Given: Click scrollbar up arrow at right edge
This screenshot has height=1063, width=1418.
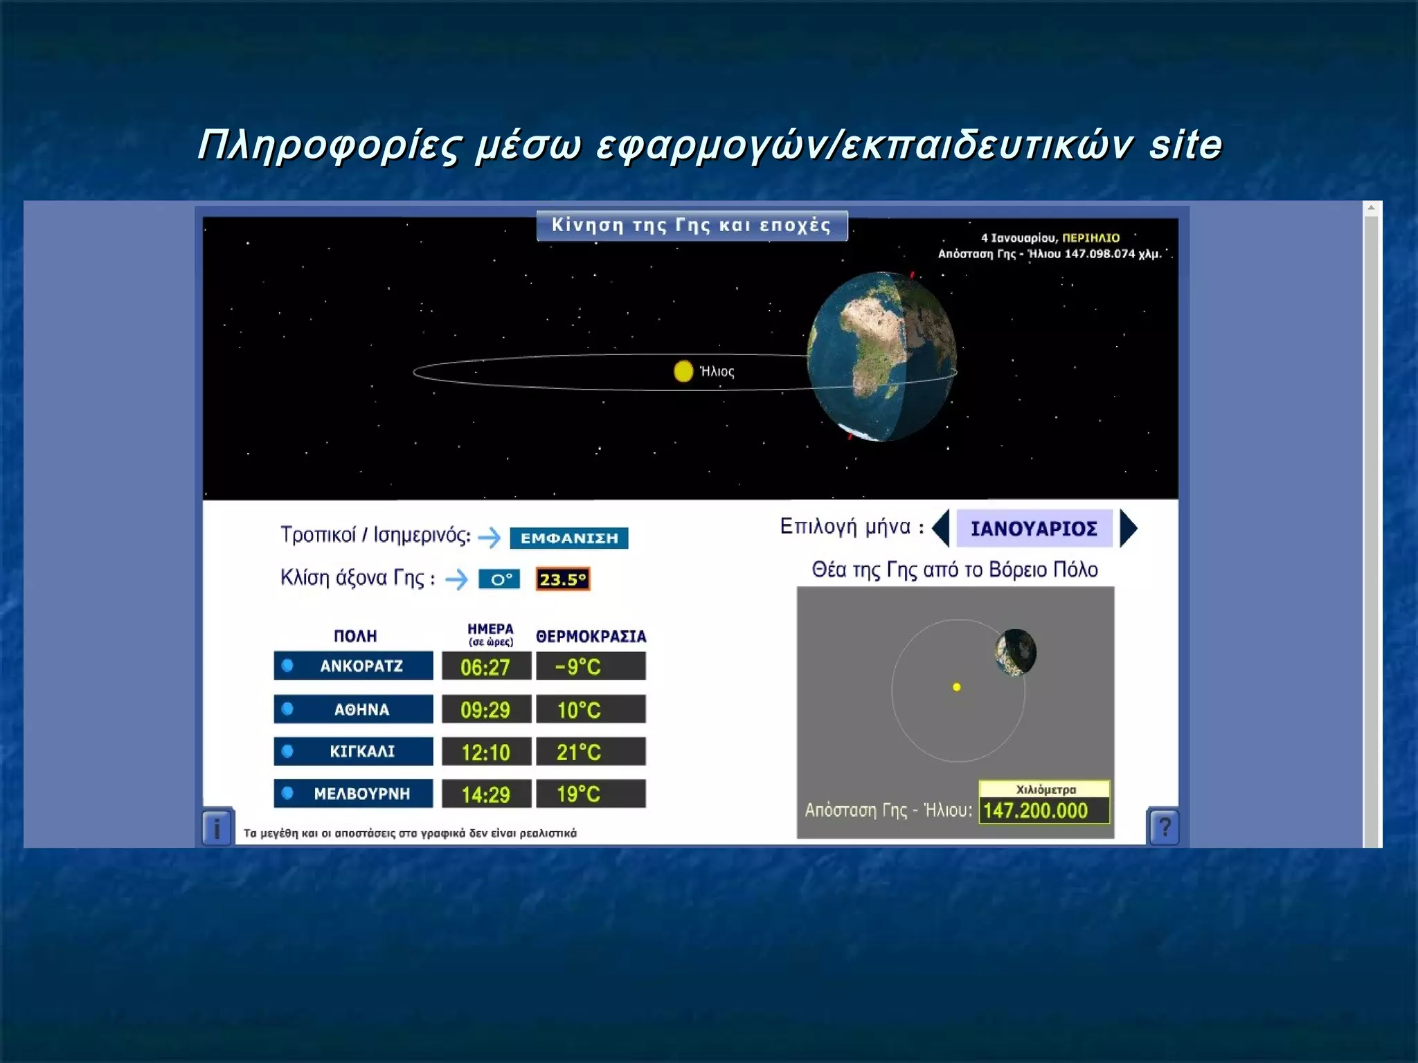Looking at the screenshot, I should pyautogui.click(x=1370, y=208).
